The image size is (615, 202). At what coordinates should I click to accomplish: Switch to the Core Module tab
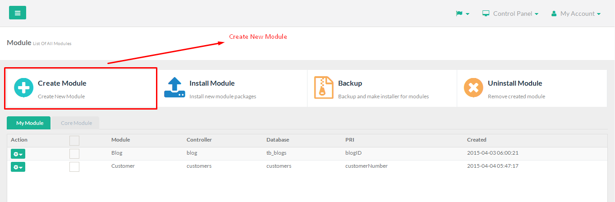[76, 123]
